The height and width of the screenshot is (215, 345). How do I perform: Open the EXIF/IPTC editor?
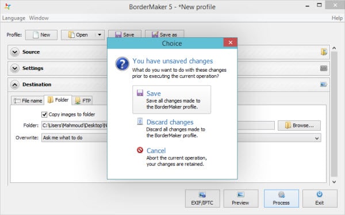pos(202,198)
